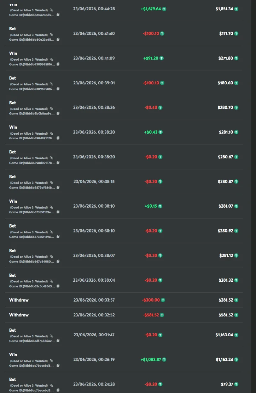Click Dead or Alive 3: Wanted in 00:39:01 row
The image size is (256, 393).
coord(29,84)
